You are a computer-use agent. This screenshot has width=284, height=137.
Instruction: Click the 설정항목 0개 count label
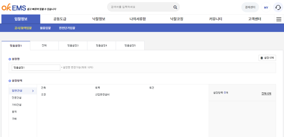[220, 93]
